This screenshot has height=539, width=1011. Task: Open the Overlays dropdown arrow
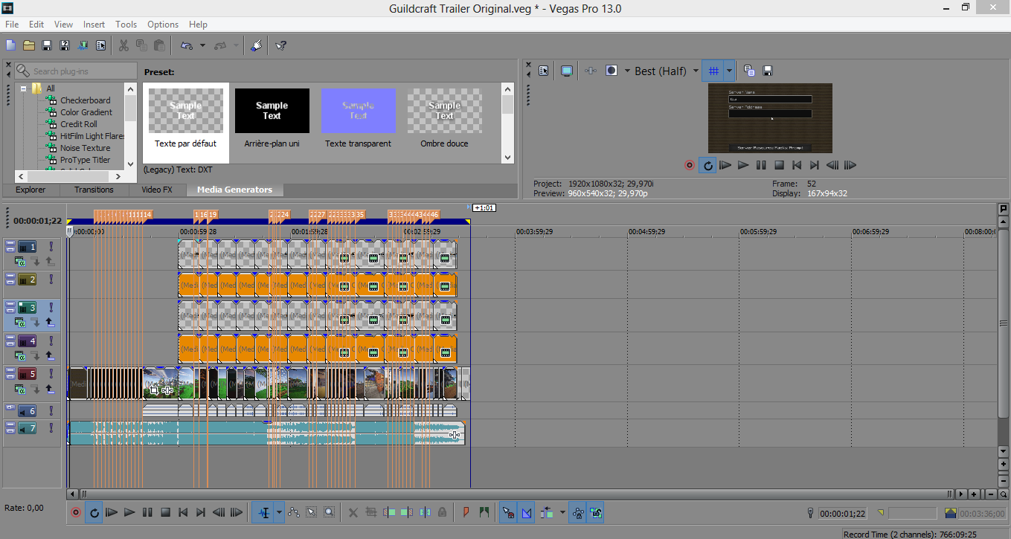[729, 71]
